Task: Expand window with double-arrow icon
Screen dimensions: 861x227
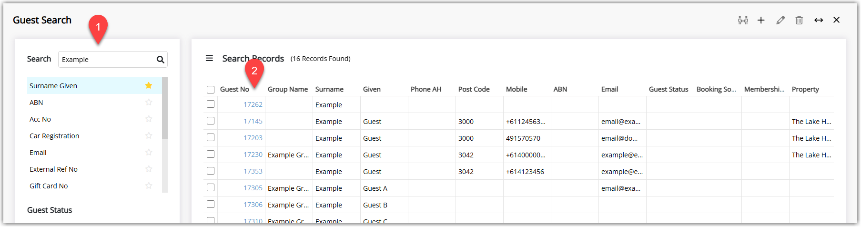Action: click(819, 20)
